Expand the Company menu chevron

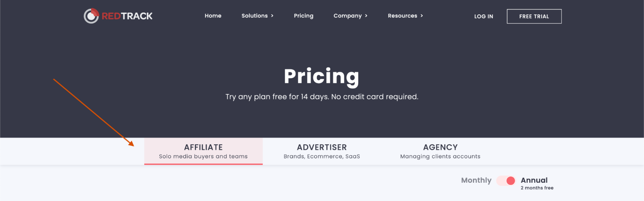click(366, 16)
